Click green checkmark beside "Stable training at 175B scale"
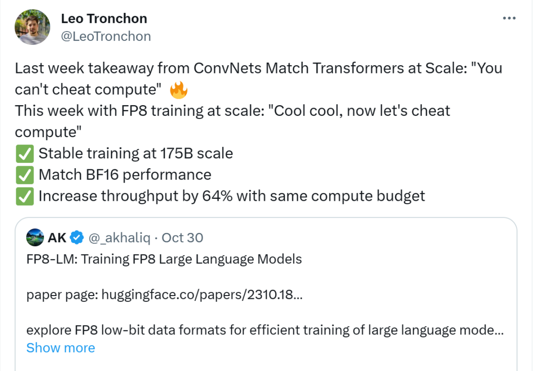Image resolution: width=533 pixels, height=371 pixels. (24, 153)
